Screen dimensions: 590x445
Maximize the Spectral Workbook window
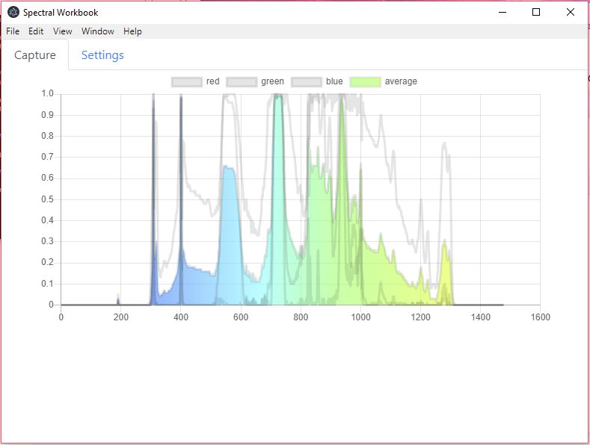pos(536,12)
